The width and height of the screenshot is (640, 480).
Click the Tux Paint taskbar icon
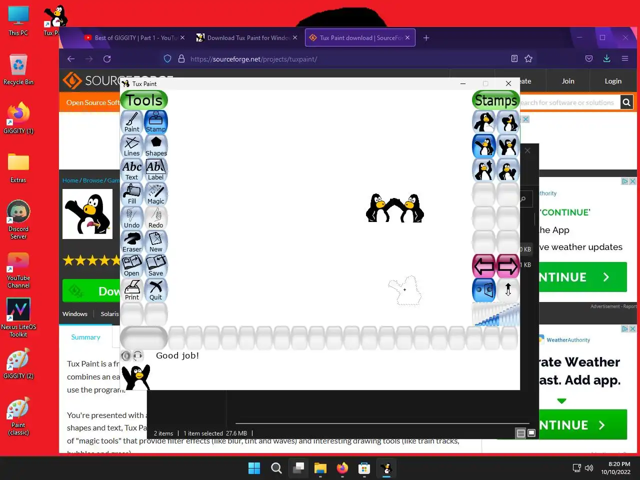click(386, 468)
